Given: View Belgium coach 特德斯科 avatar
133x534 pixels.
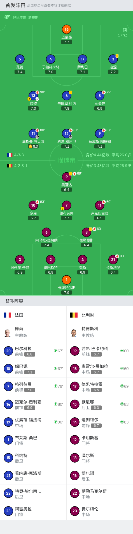Looking at the screenshot, I should tap(74, 333).
